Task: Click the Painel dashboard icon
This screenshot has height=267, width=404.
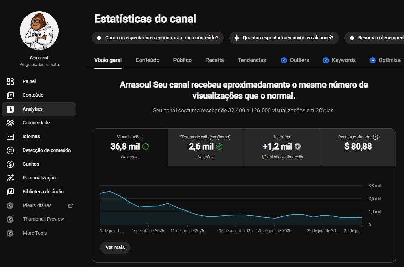Action: 10,82
